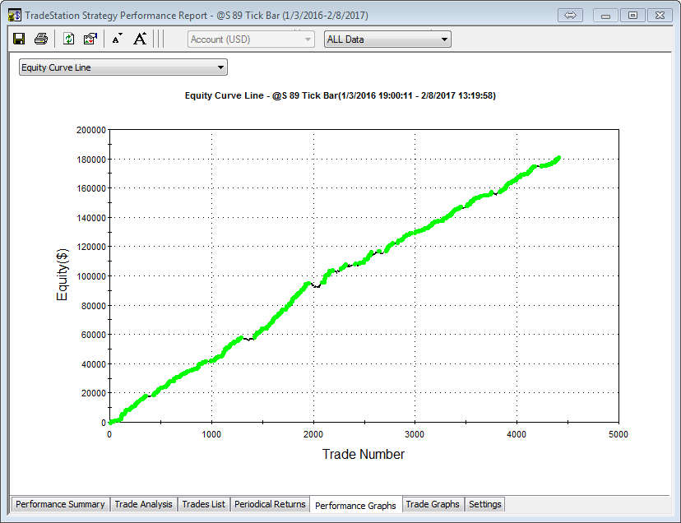Decrease font size with small A icon
The height and width of the screenshot is (523, 681).
(x=117, y=39)
